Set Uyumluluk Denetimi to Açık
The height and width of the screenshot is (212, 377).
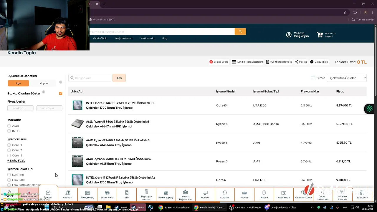pos(18,83)
